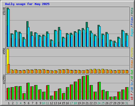
Task: Click the cyan Files bar for day 28
Action: [x=115, y=45]
